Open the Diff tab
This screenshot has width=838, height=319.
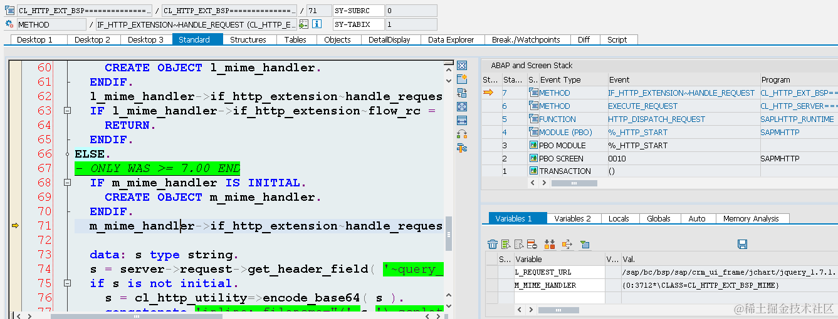tap(584, 39)
